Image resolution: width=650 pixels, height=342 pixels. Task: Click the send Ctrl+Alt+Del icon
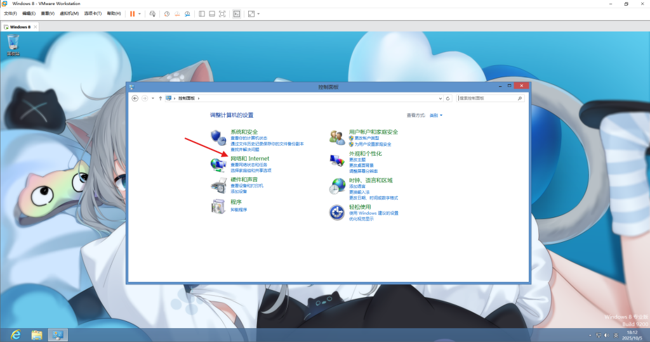click(x=152, y=13)
